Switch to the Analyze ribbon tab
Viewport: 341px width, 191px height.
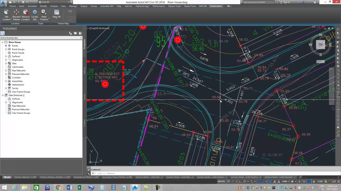pos(54,6)
